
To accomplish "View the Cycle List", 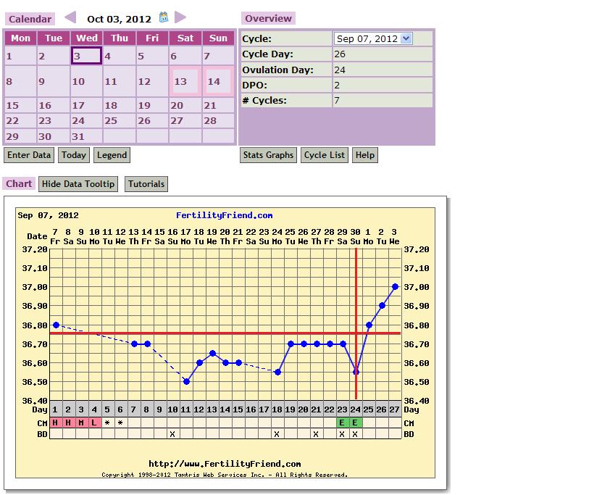I will [x=325, y=155].
